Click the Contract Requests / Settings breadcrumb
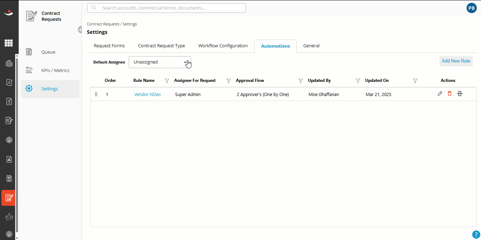Image resolution: width=481 pixels, height=240 pixels. tap(112, 24)
